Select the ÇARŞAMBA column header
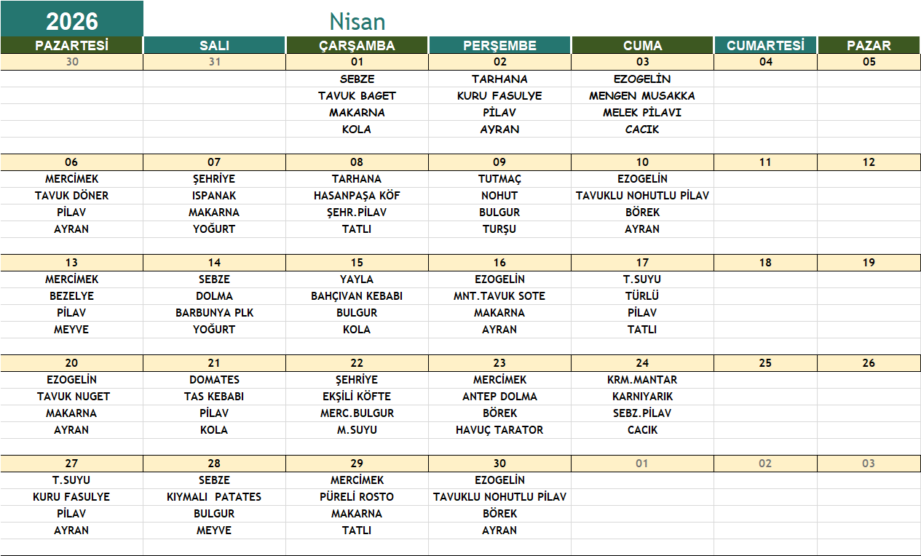The width and height of the screenshot is (921, 556). point(357,45)
